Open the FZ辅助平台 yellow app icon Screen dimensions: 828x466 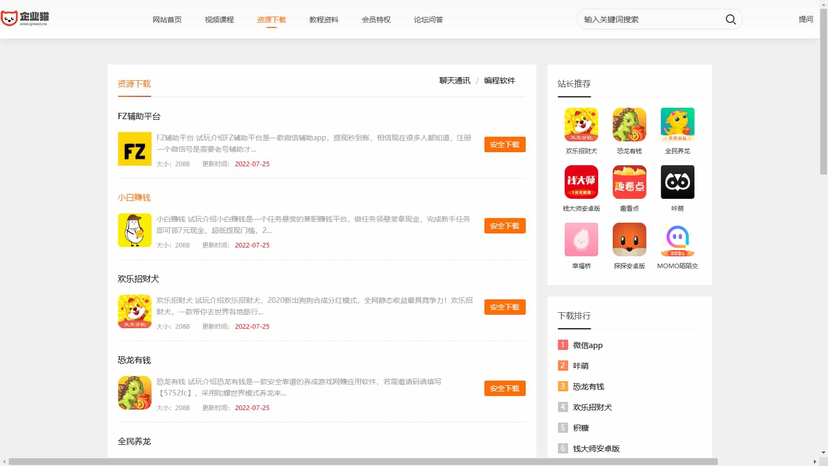pos(135,149)
